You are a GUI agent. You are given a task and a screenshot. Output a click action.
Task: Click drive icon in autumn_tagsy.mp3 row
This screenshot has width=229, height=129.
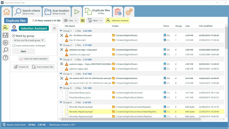point(165,68)
